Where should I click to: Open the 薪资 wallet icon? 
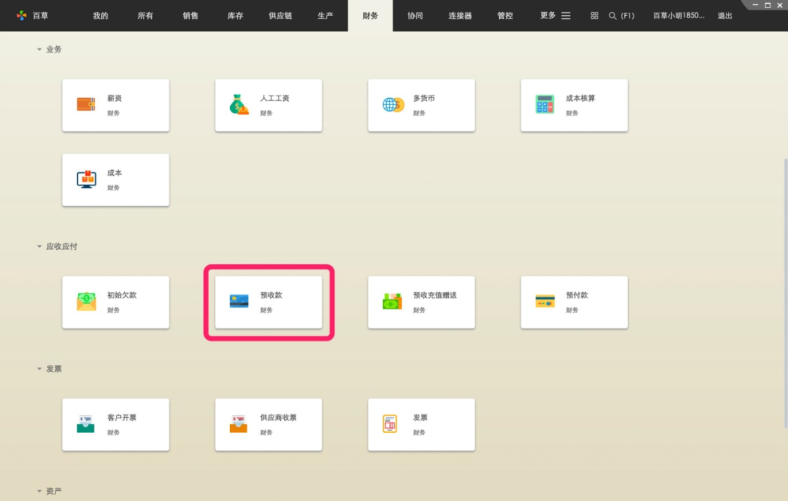pos(86,104)
